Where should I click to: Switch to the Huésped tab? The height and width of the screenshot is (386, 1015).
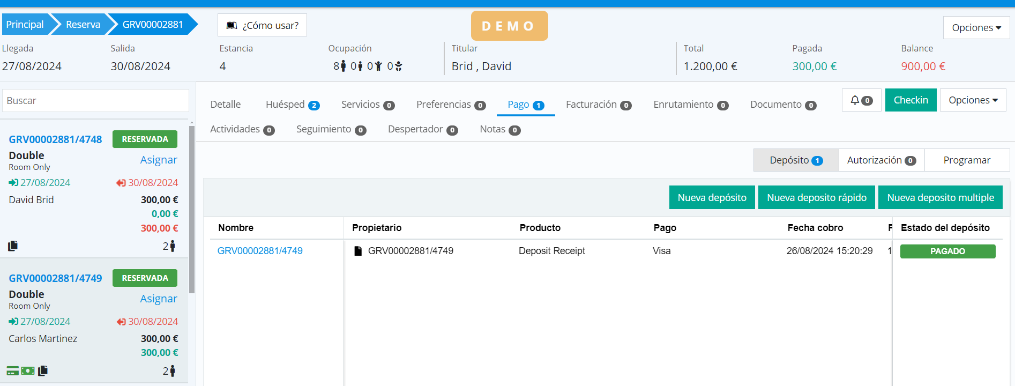click(x=292, y=105)
